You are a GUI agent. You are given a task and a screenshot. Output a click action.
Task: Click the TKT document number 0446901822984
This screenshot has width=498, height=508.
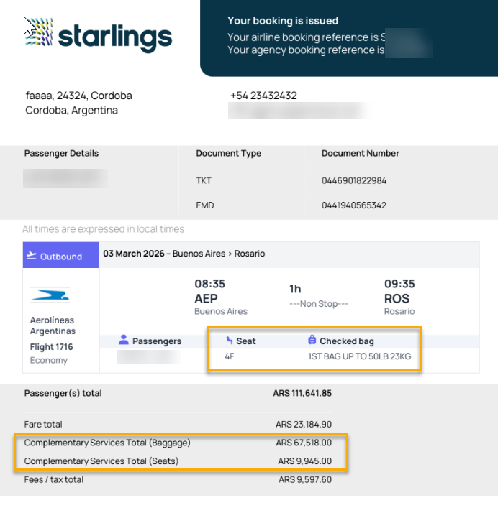353,180
